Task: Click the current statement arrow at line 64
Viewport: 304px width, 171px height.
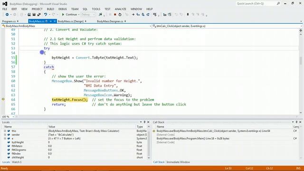Action: point(3,99)
